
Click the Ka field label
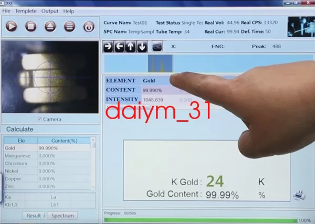click(x=8, y=197)
